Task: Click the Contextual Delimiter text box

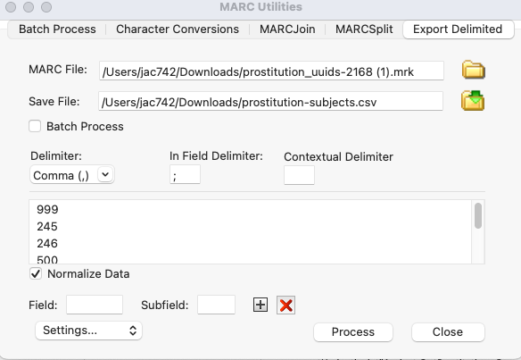Action: [299, 175]
